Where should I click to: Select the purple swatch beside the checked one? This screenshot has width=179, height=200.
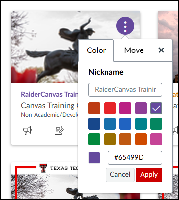point(141,108)
